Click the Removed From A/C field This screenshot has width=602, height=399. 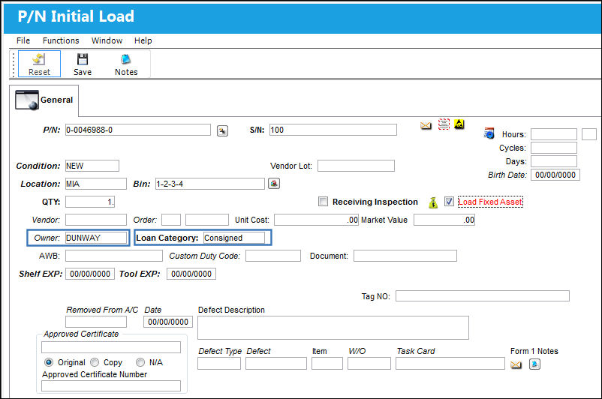[x=95, y=322]
